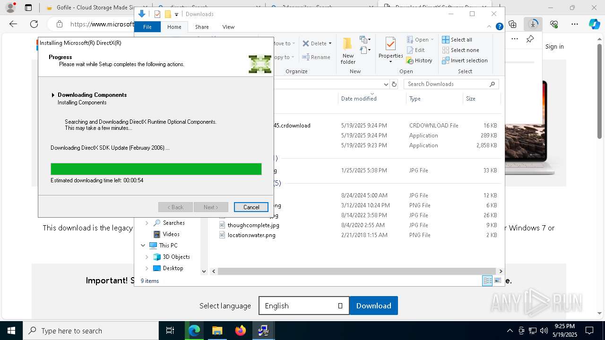Click quick access Properties checkmark icon
The image size is (605, 340).
(157, 14)
